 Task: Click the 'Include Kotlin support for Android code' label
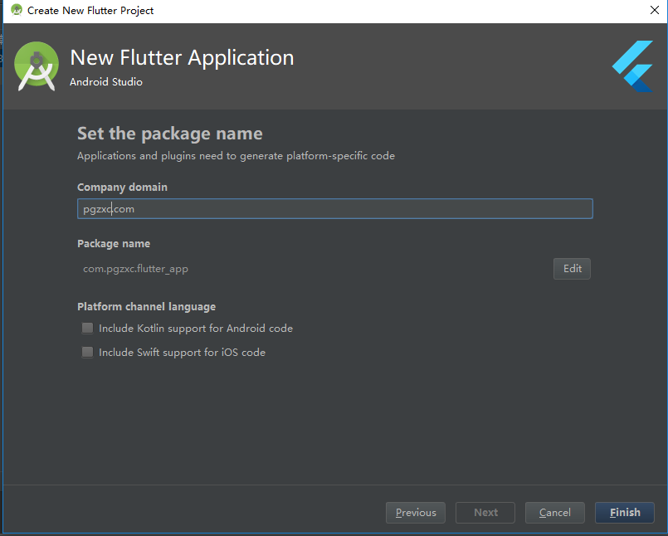click(x=196, y=328)
